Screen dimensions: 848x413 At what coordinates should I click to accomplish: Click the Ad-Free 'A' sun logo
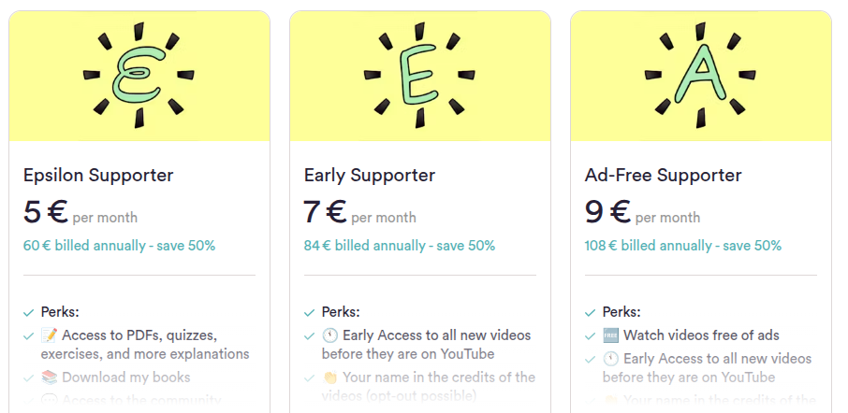(700, 76)
